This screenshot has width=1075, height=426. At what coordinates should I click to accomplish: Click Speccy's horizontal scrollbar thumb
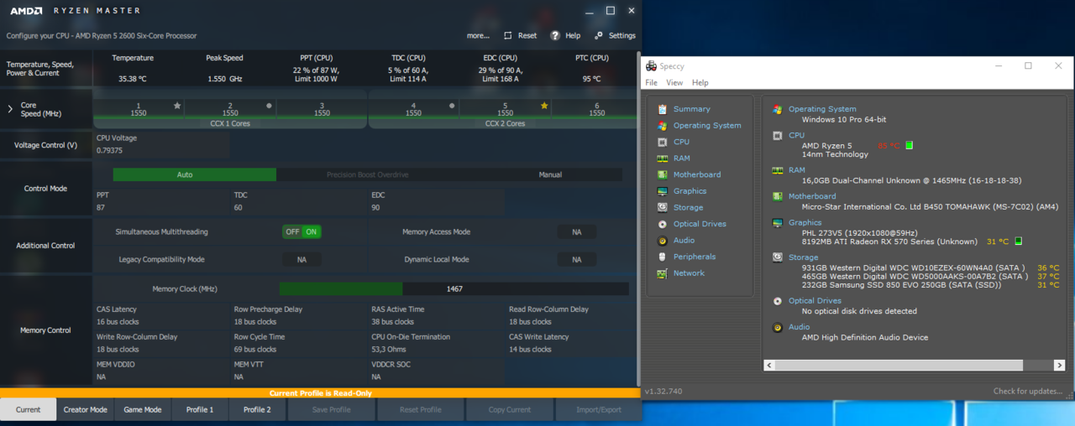[x=899, y=366]
